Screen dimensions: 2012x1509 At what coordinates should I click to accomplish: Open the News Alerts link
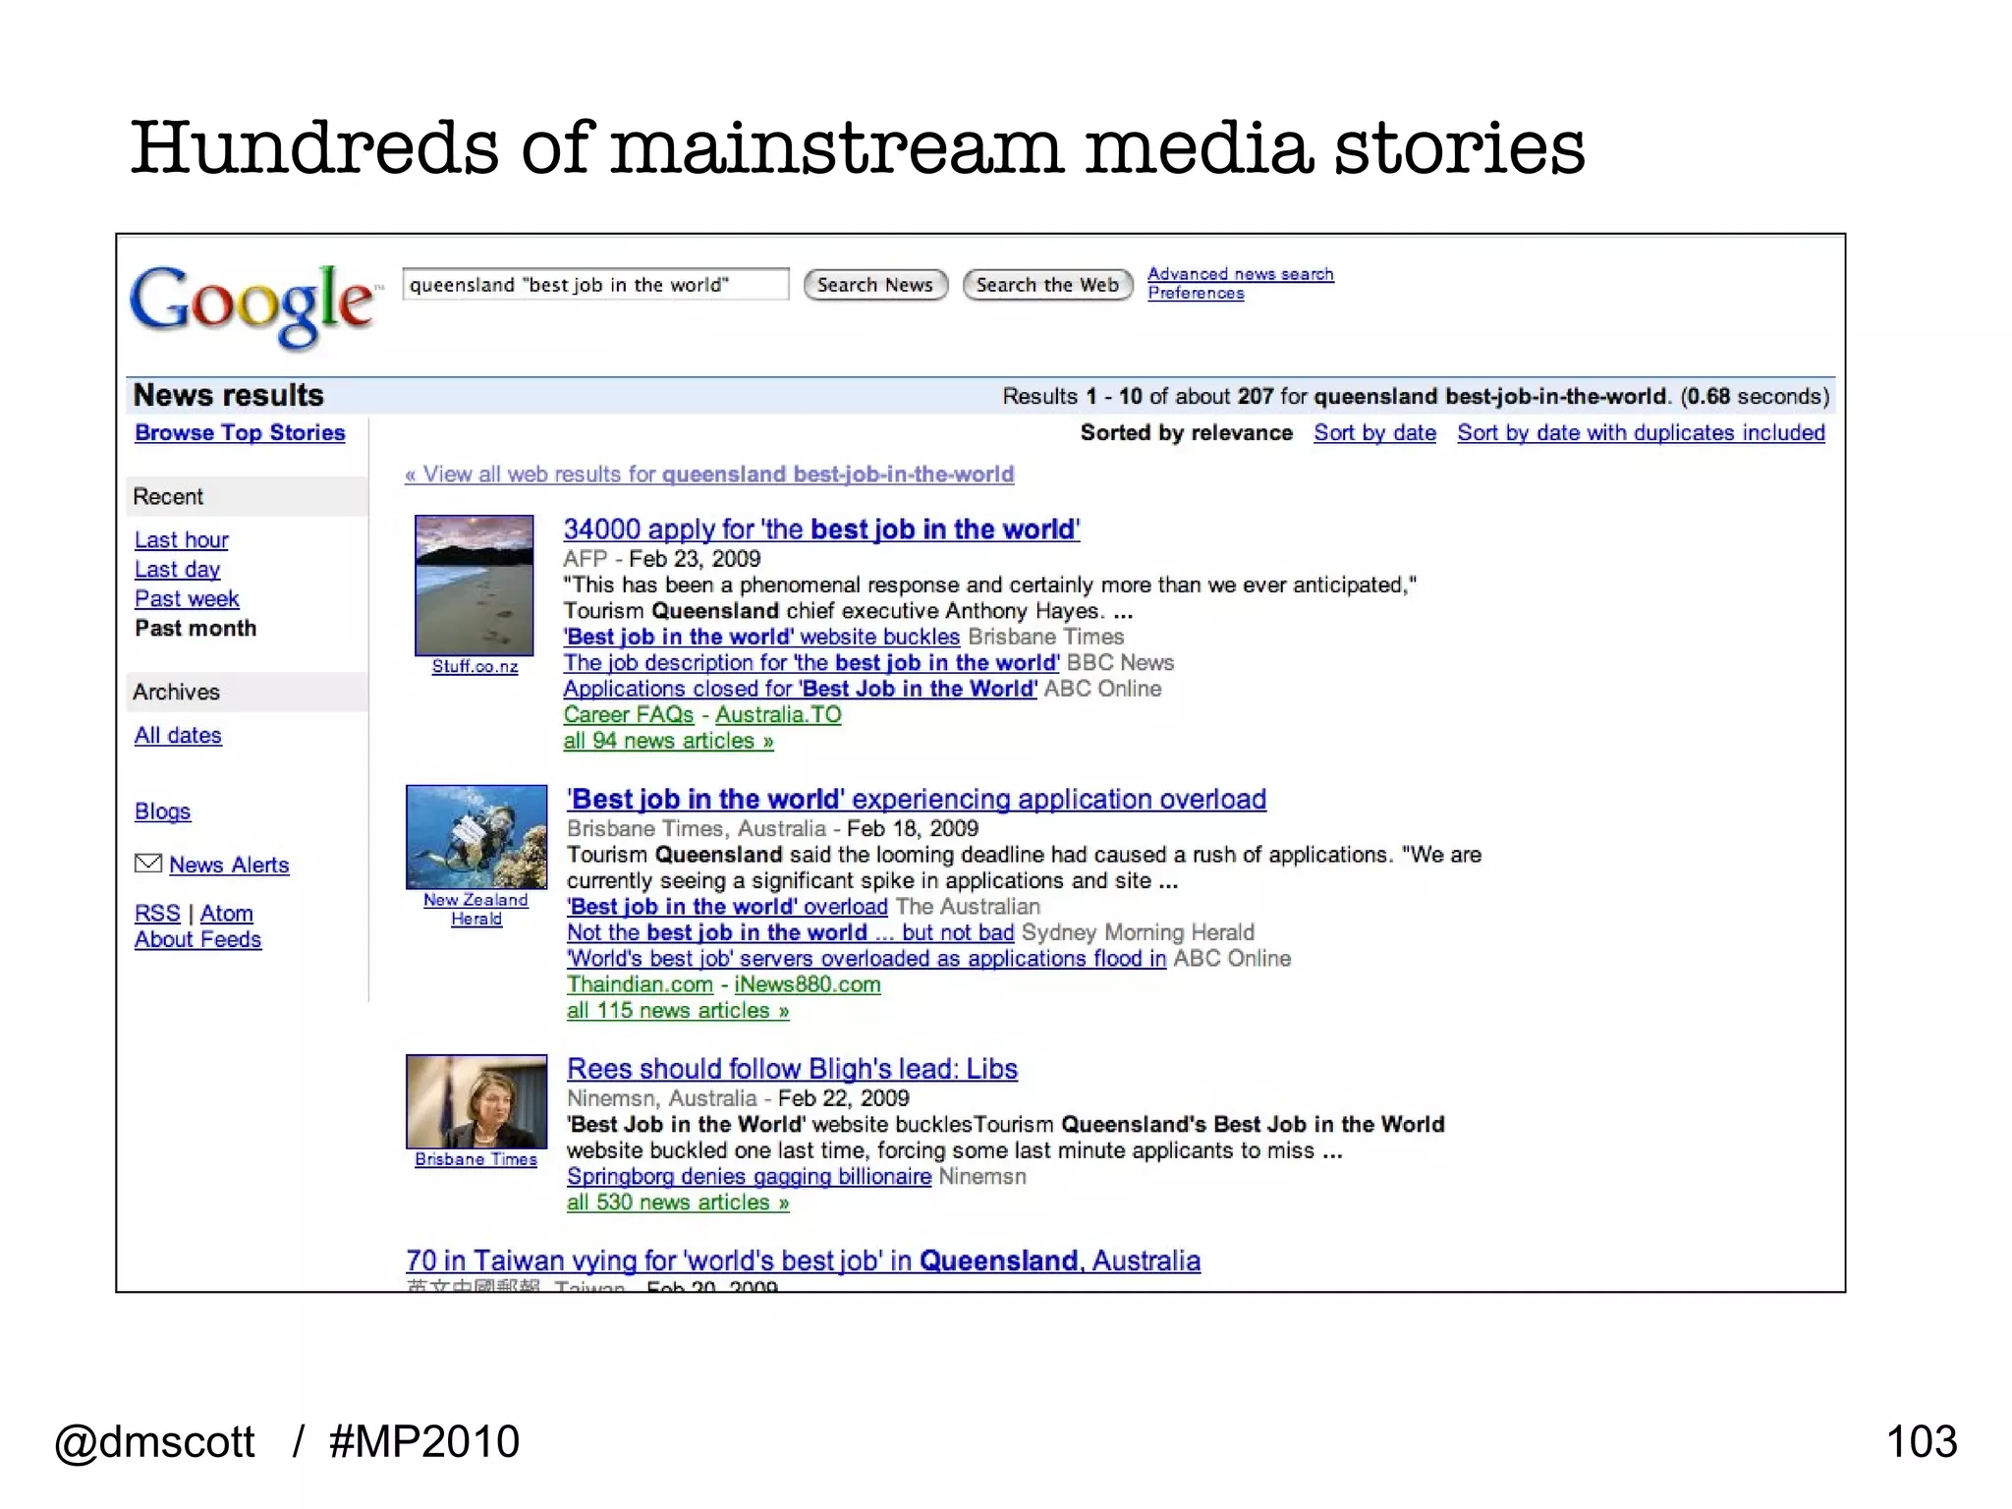point(229,865)
